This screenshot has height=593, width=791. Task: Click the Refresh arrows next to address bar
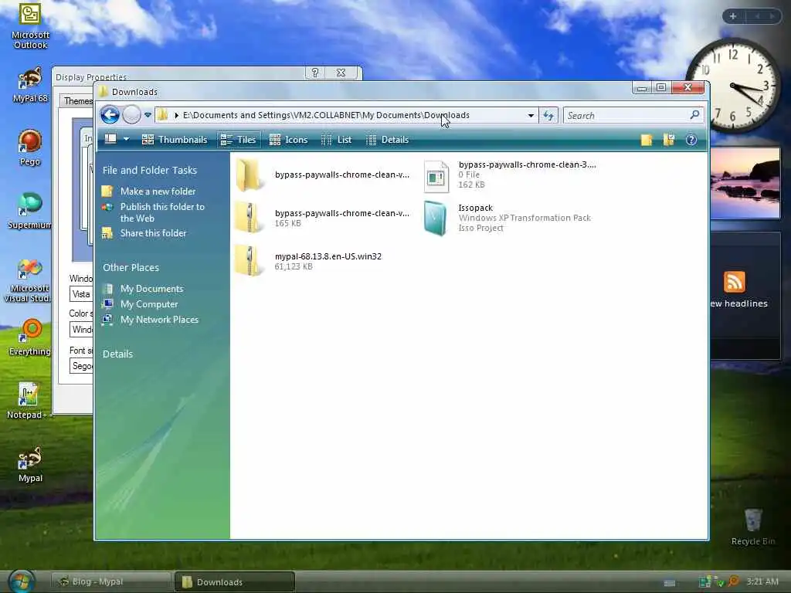[548, 116]
